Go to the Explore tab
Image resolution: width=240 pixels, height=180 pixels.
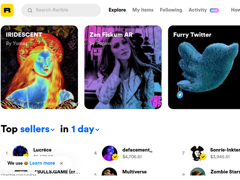tap(117, 10)
